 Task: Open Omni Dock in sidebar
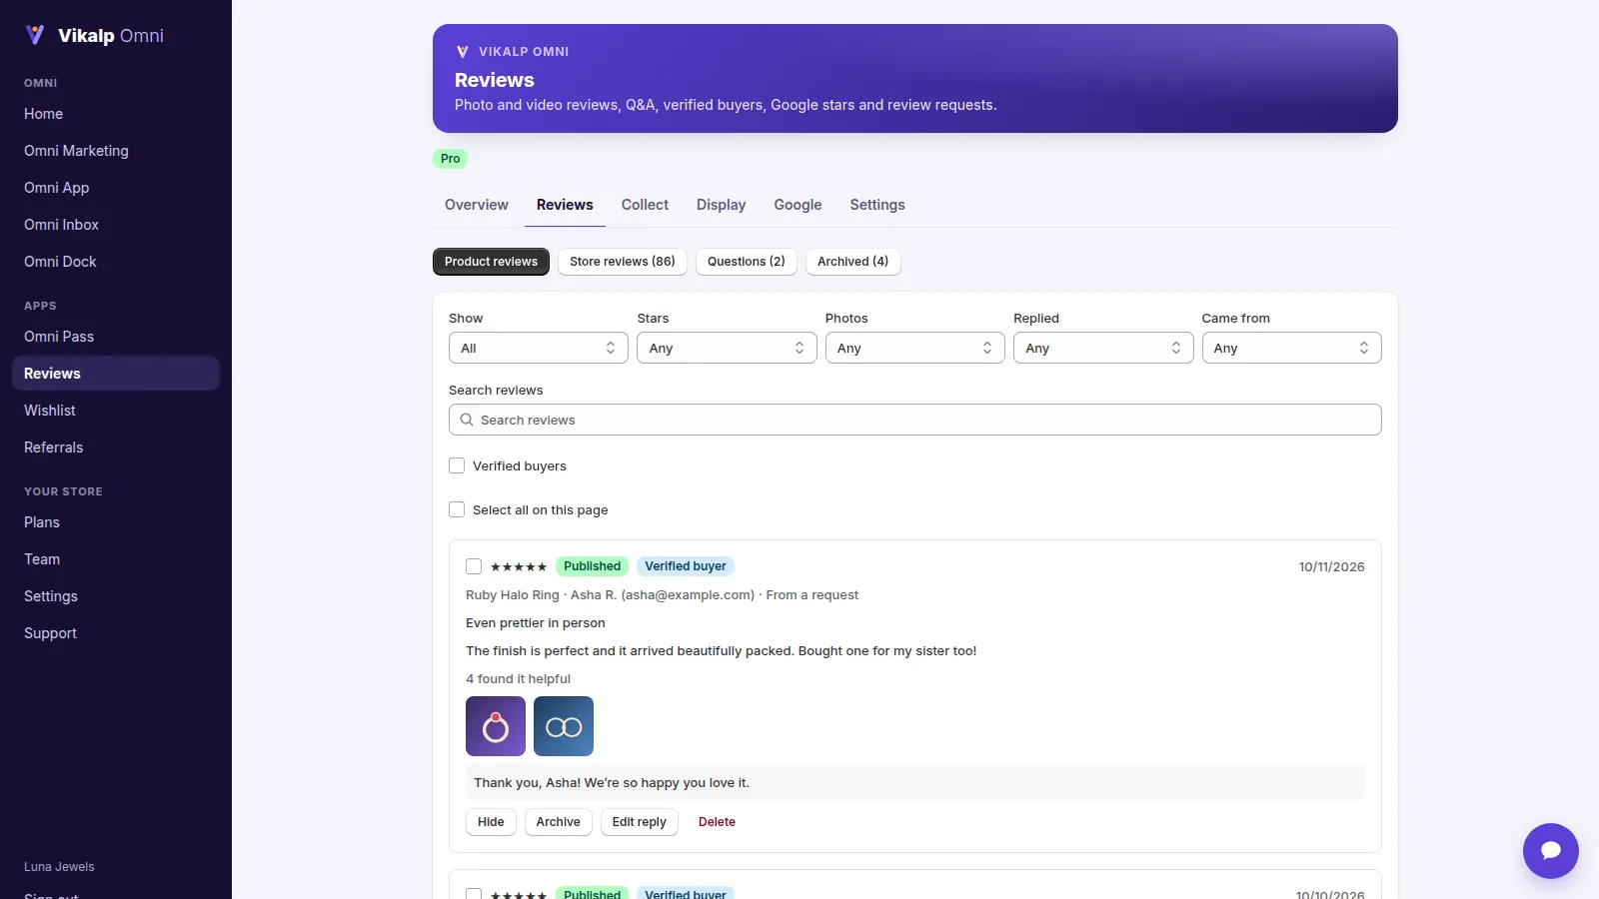[116, 262]
